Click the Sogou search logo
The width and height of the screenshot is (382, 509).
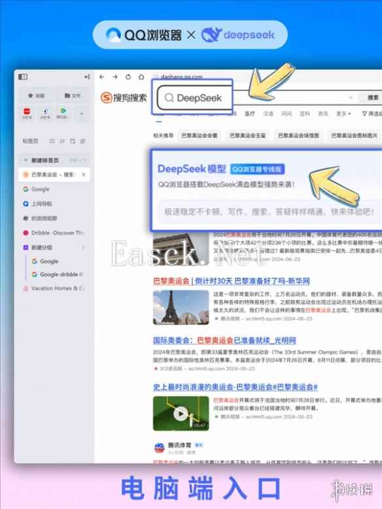pos(124,97)
